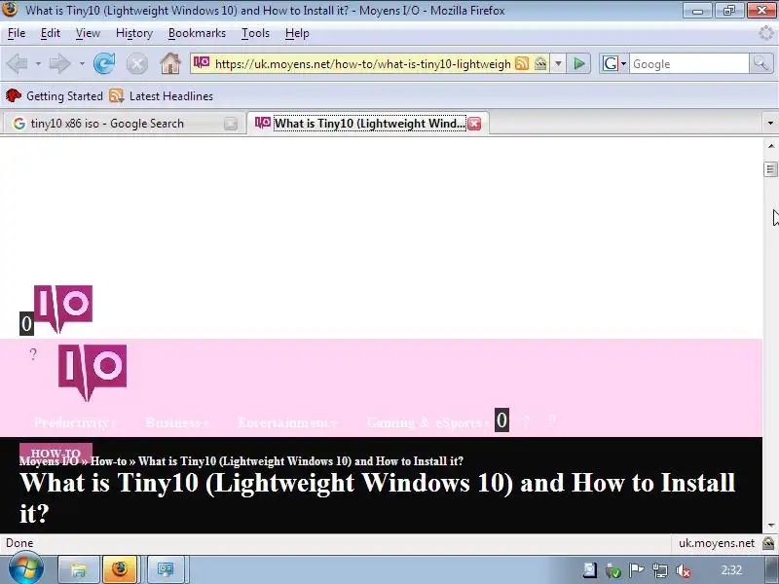Click the Stop loading button

(136, 64)
